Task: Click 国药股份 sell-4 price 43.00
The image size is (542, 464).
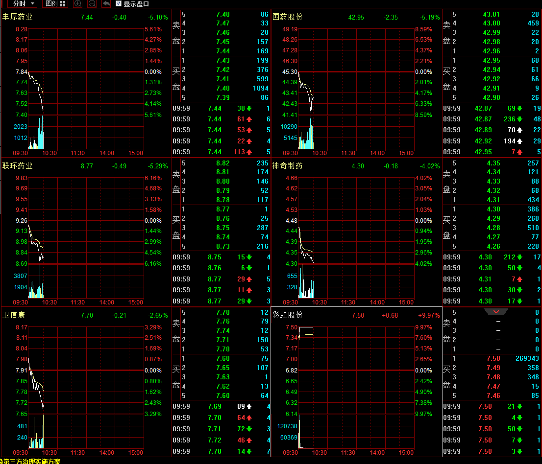Action: [492, 23]
